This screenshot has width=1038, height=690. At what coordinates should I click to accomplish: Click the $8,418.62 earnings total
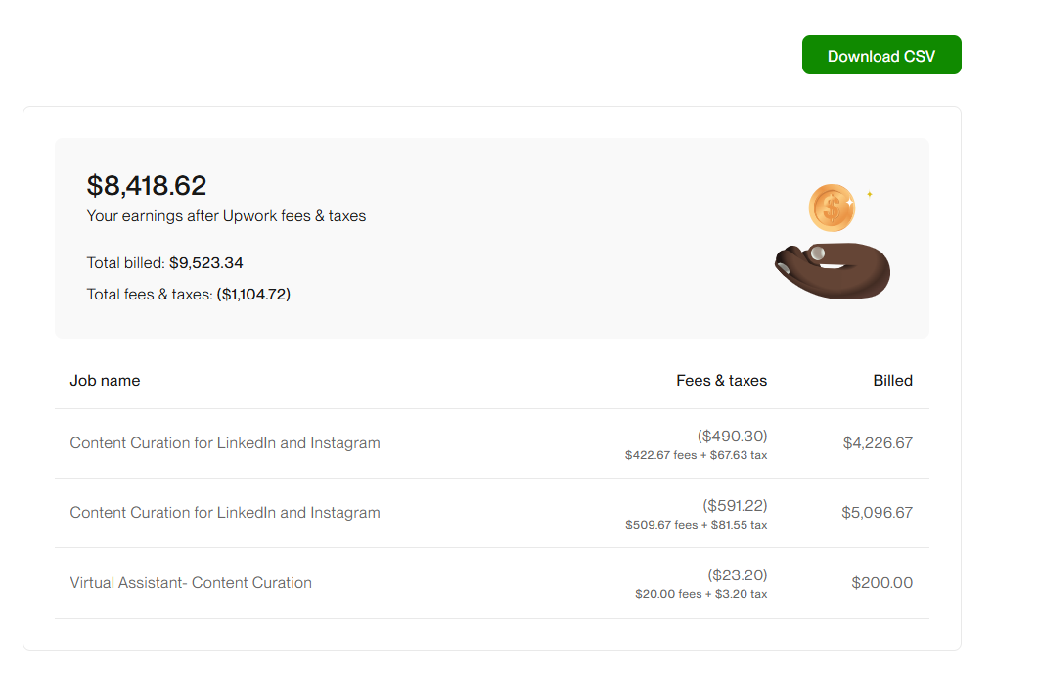click(147, 185)
